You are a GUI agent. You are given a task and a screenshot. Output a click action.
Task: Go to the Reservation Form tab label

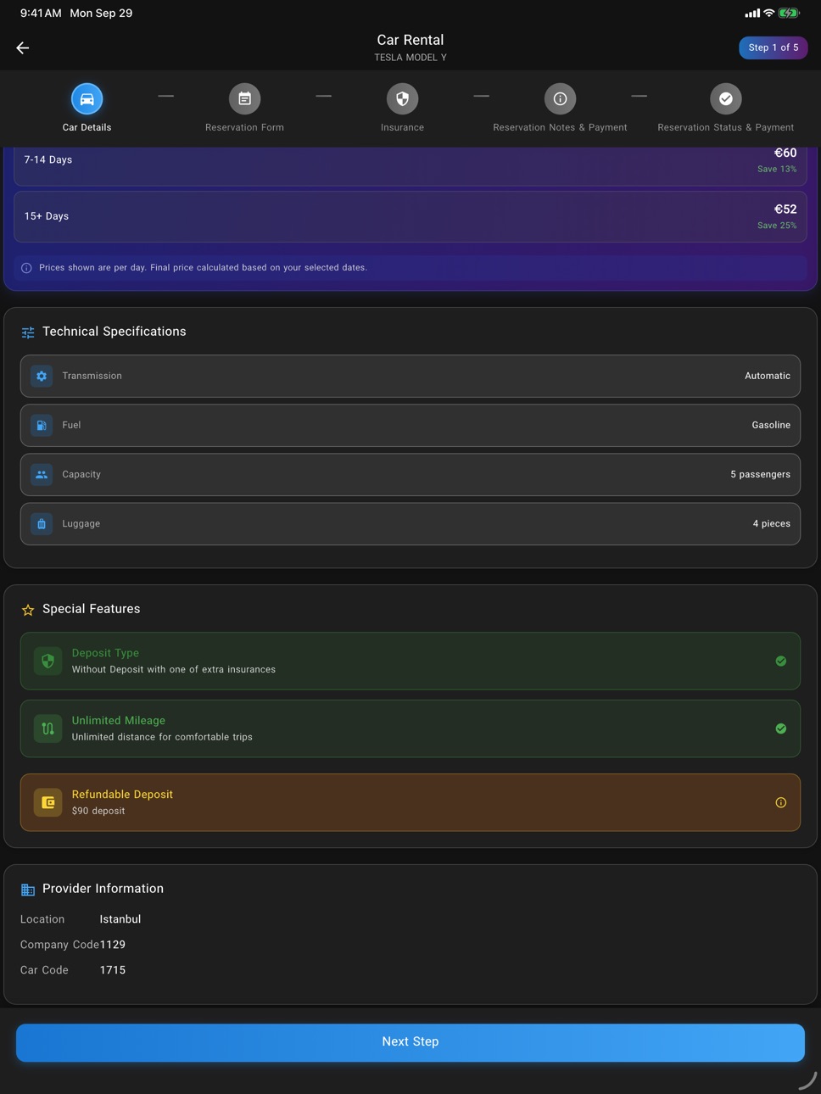tap(244, 127)
